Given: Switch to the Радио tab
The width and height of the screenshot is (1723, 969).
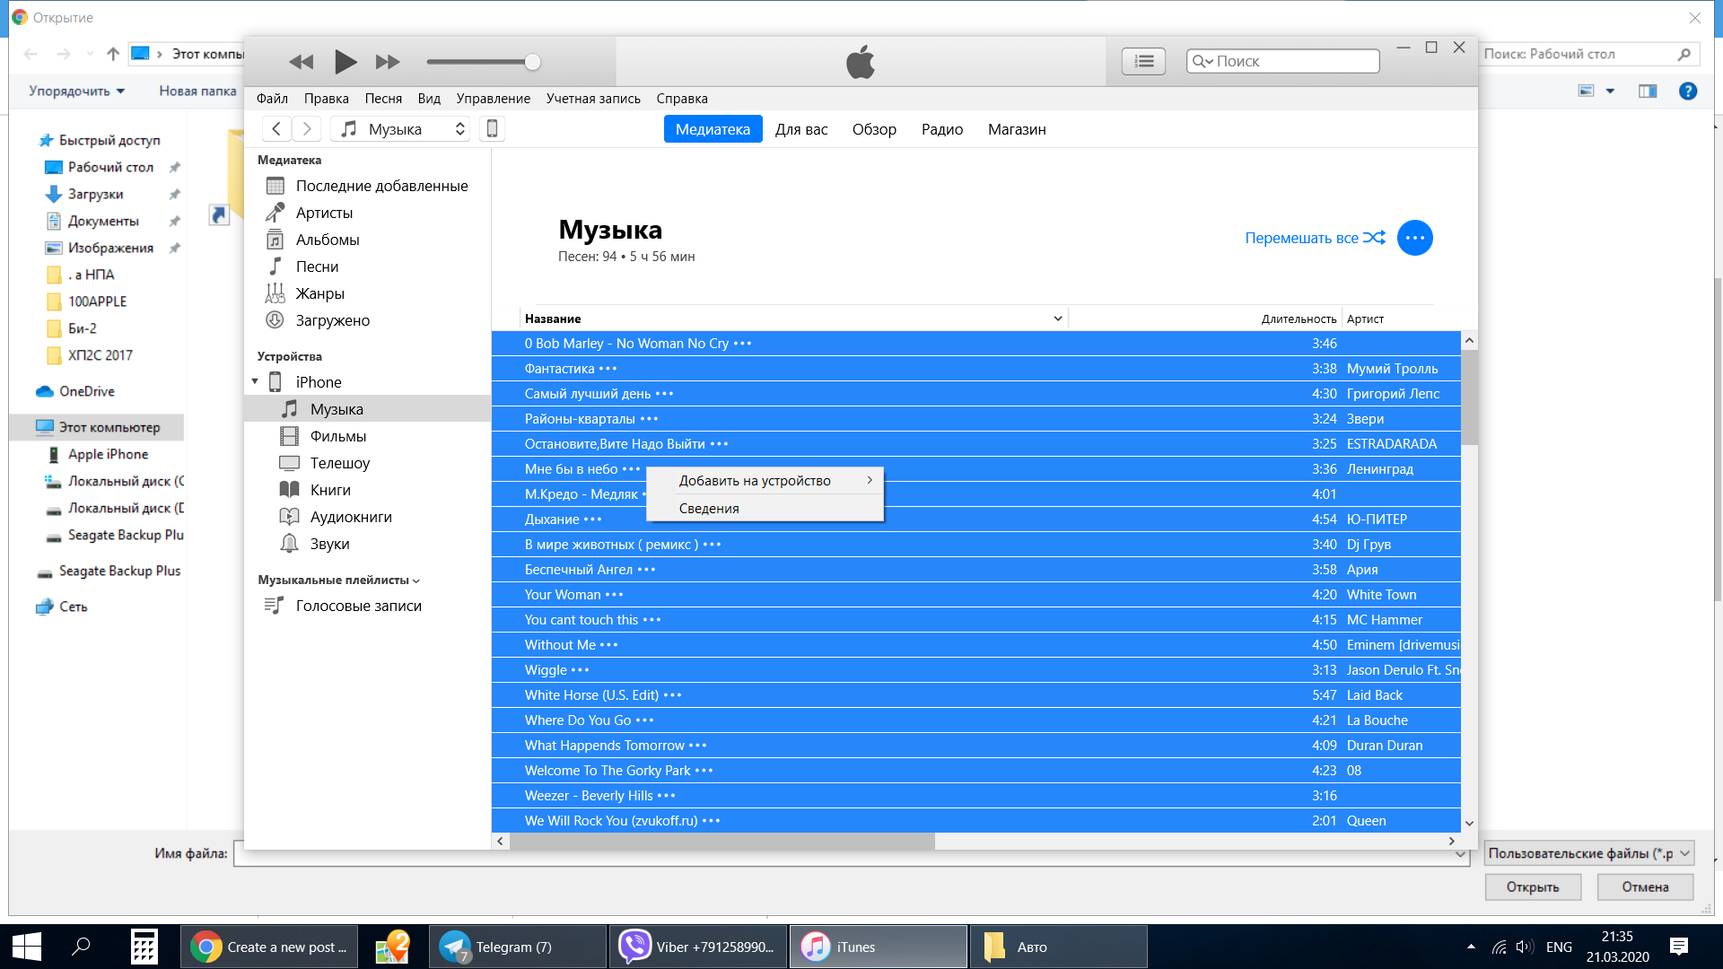Looking at the screenshot, I should 941,129.
